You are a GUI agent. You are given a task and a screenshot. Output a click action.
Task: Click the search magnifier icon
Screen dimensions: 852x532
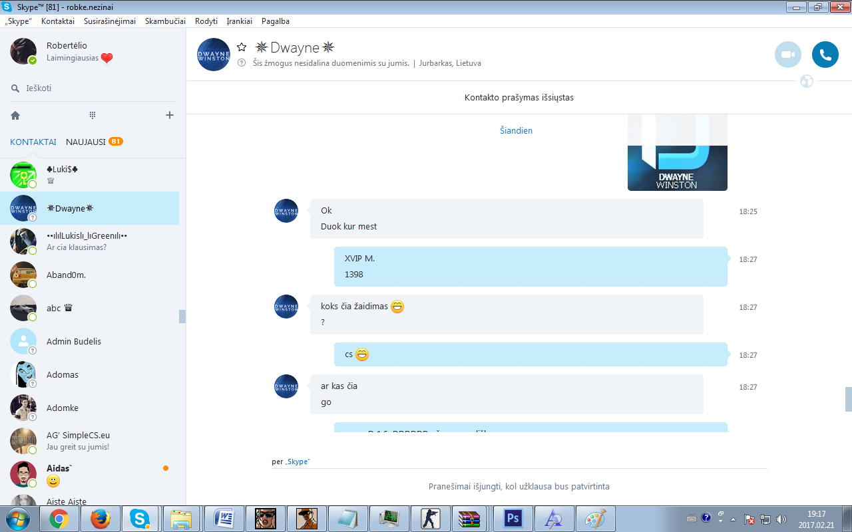[15, 88]
